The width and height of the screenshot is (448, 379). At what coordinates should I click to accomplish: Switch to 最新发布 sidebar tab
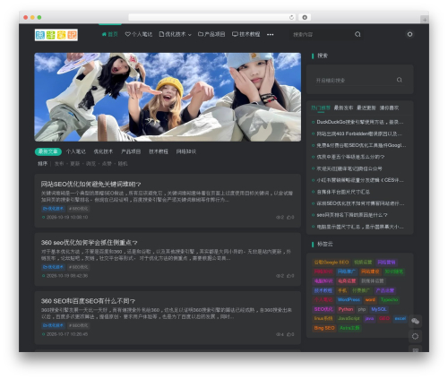coord(343,108)
